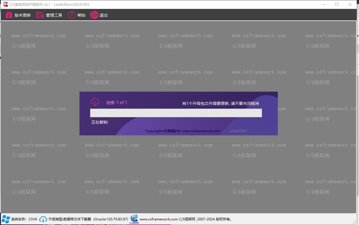Image resolution: width=359 pixels, height=225 pixels.
Task: Click the v20241003 version label in dialog
Action: (238, 131)
